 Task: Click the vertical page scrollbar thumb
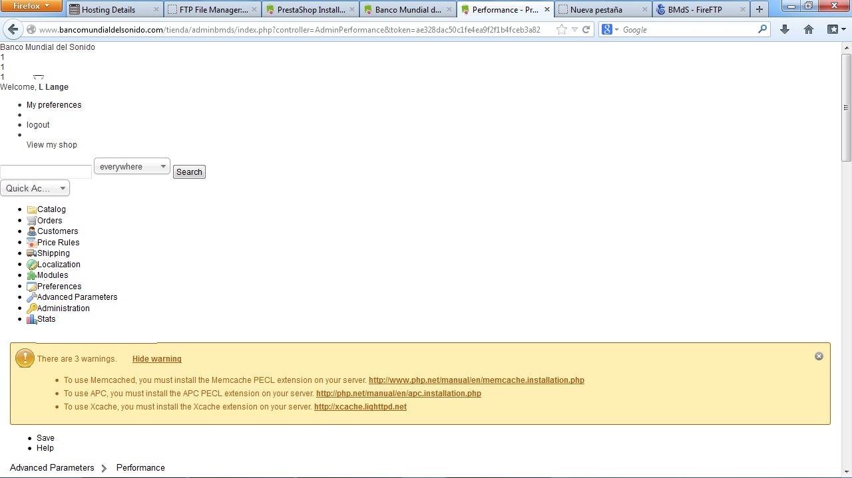(846, 106)
